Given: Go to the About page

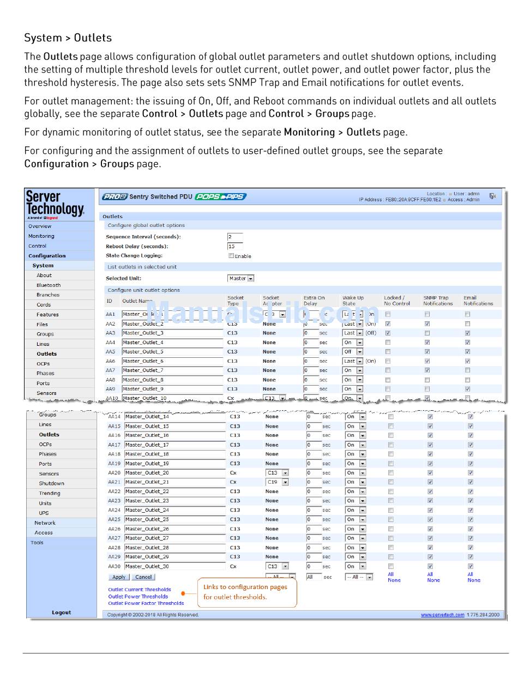Looking at the screenshot, I should coord(44,275).
